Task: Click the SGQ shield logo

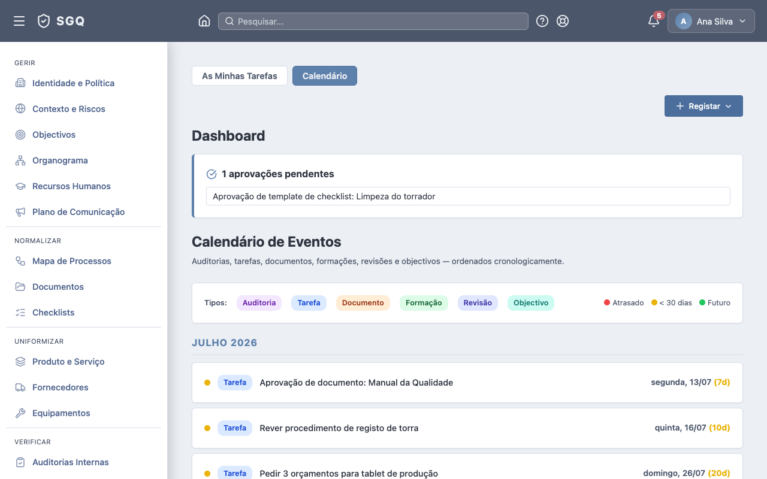Action: click(44, 21)
